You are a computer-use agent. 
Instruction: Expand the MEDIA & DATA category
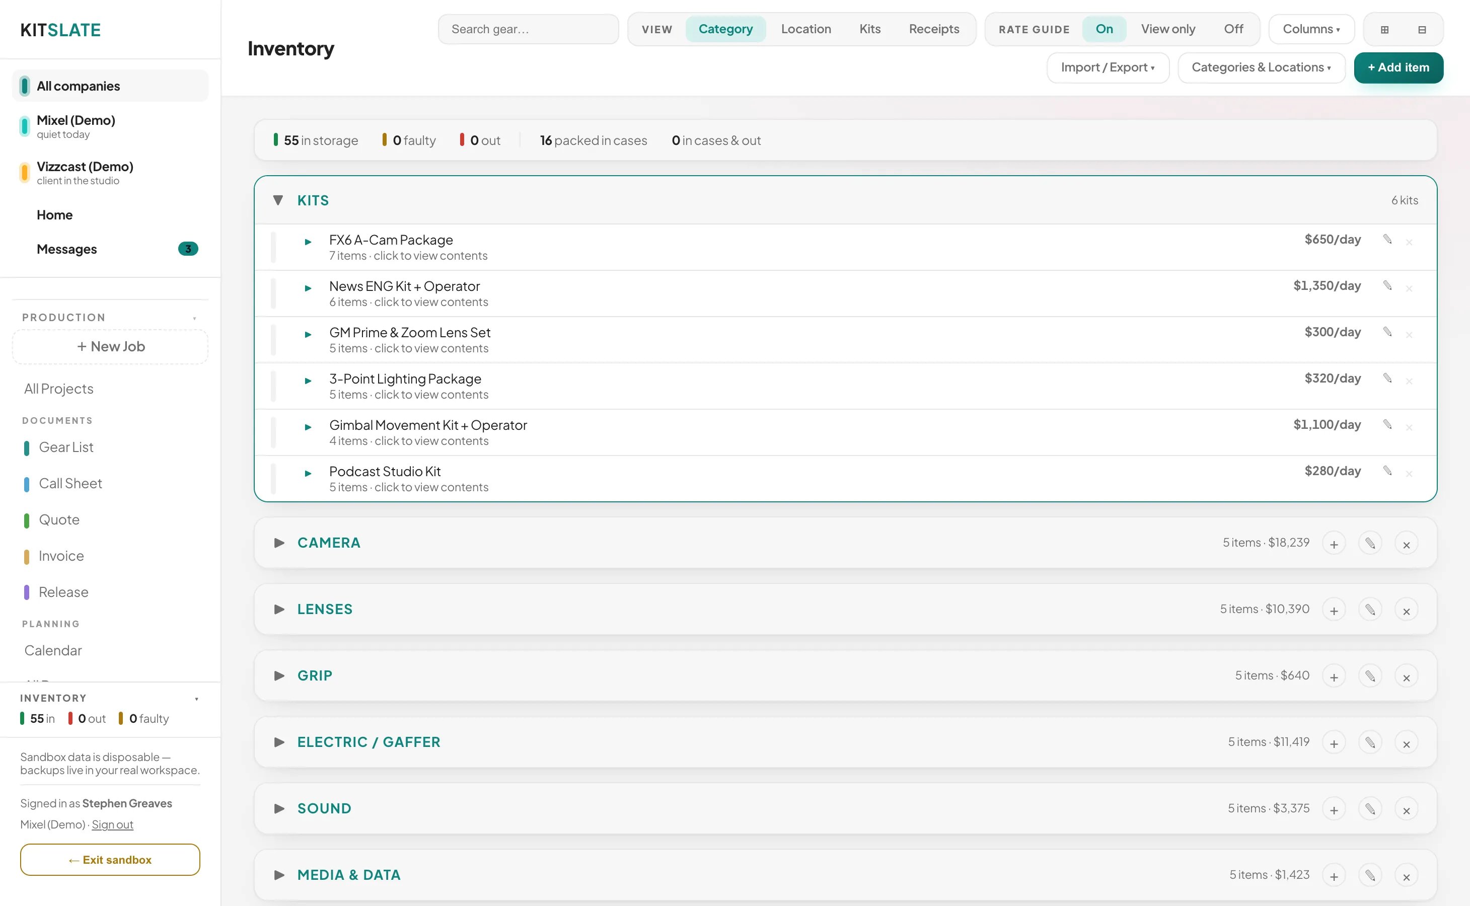click(279, 875)
